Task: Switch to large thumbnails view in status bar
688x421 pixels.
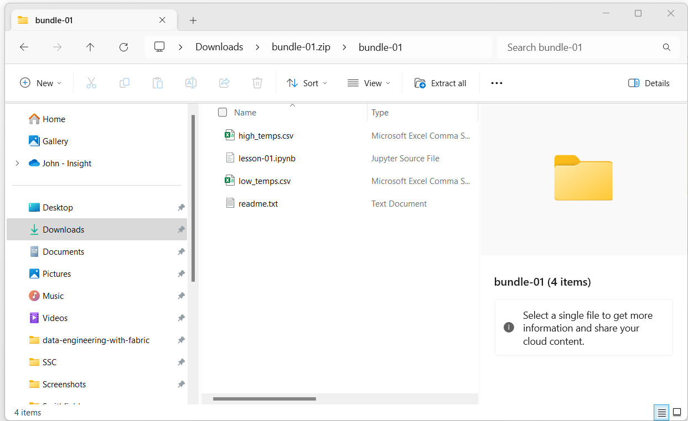Action: coord(676,412)
